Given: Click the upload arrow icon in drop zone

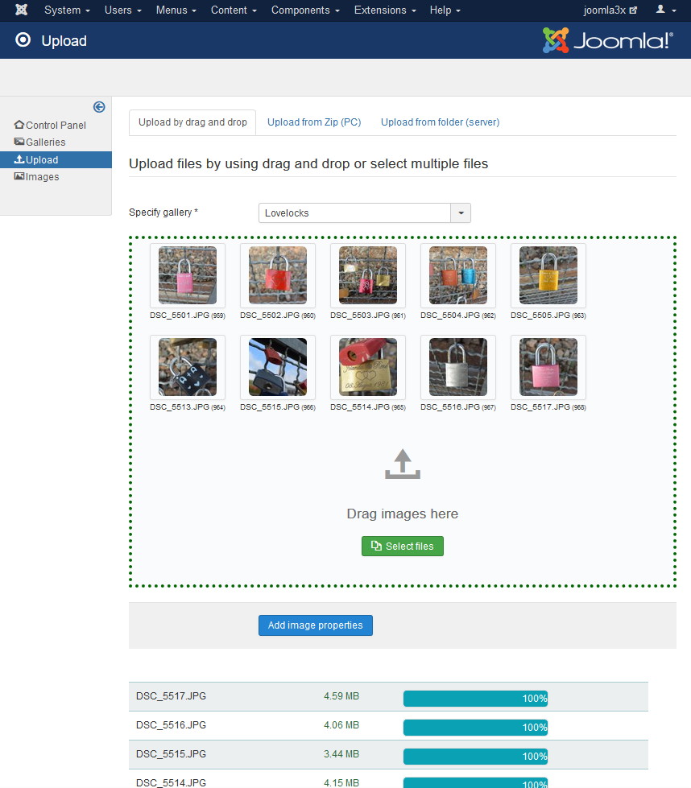Looking at the screenshot, I should pos(403,465).
